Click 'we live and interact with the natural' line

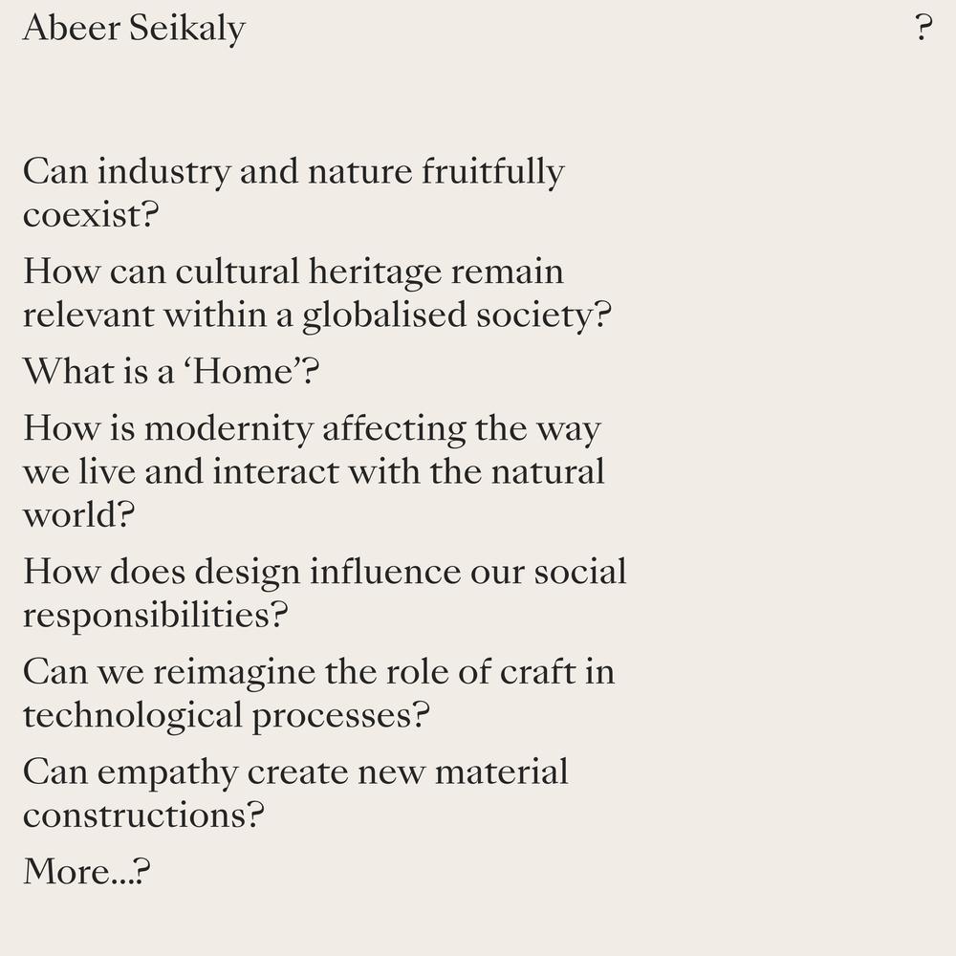pyautogui.click(x=314, y=472)
